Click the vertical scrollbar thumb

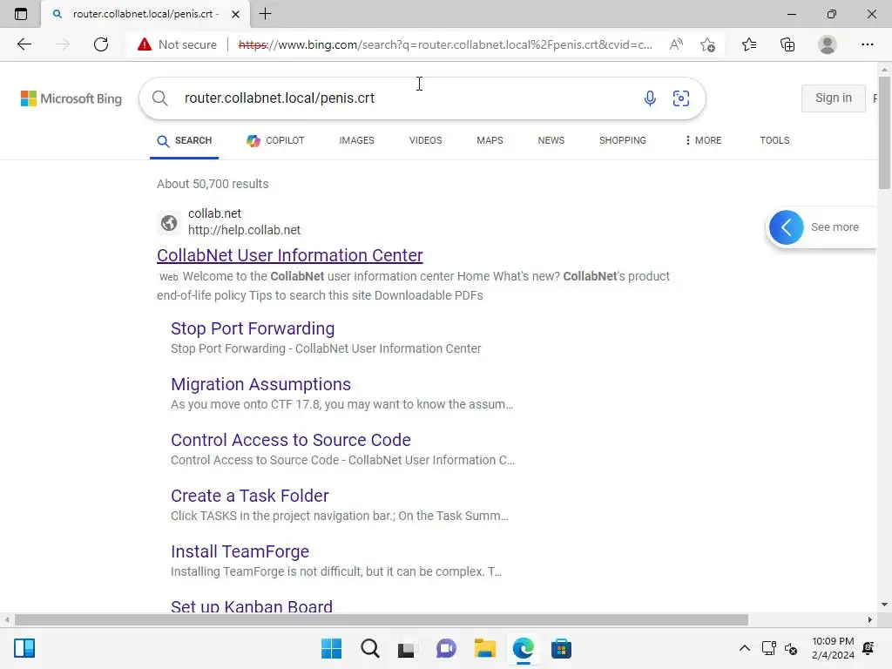coord(884,132)
